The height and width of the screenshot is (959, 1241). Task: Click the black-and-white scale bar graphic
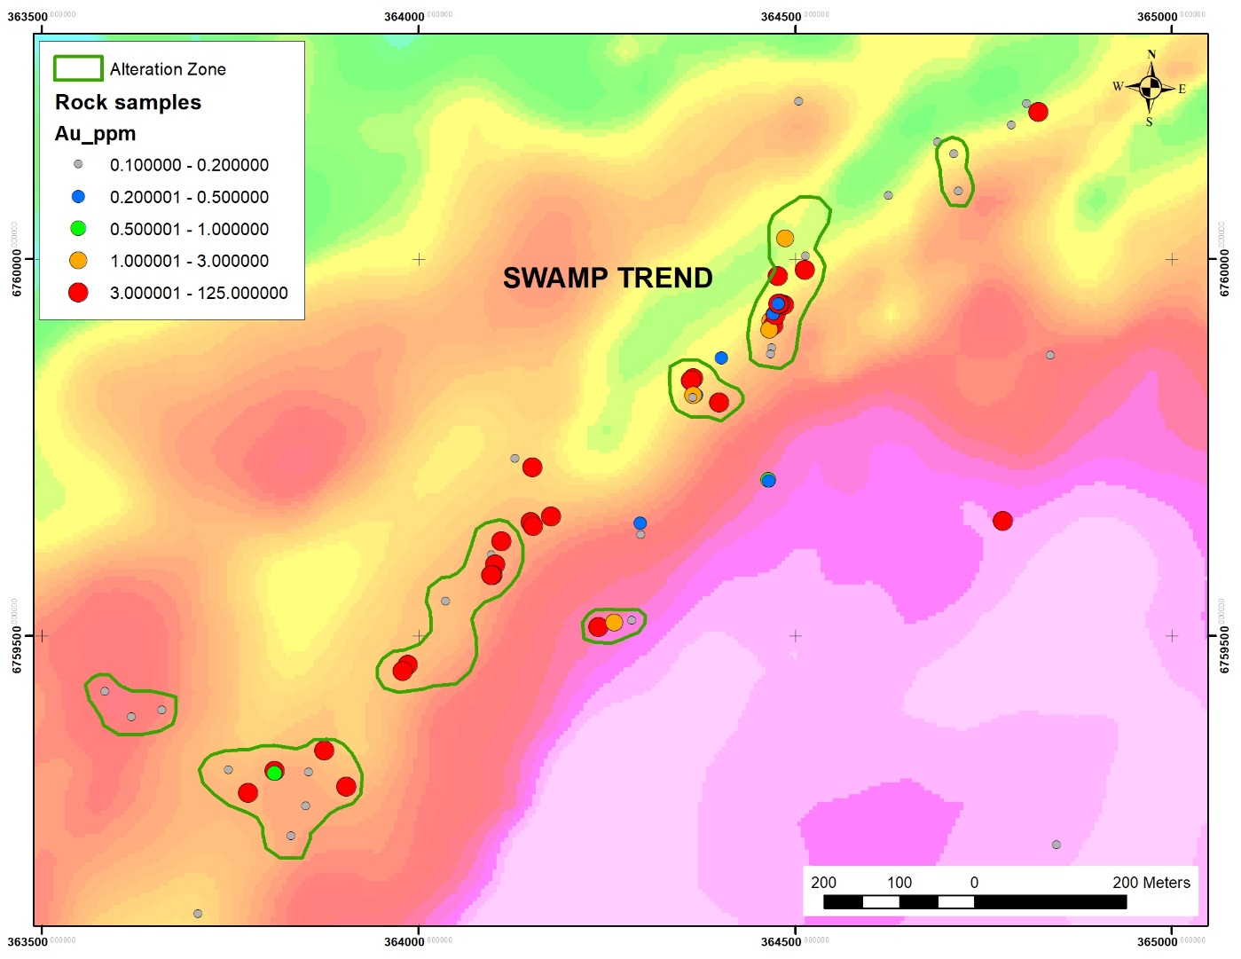(x=975, y=902)
